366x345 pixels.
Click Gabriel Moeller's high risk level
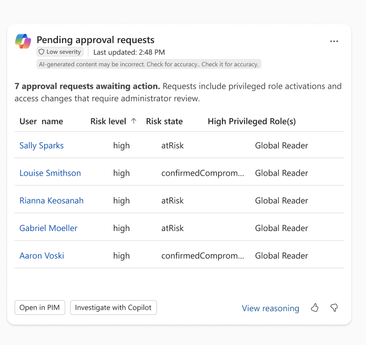[121, 228]
